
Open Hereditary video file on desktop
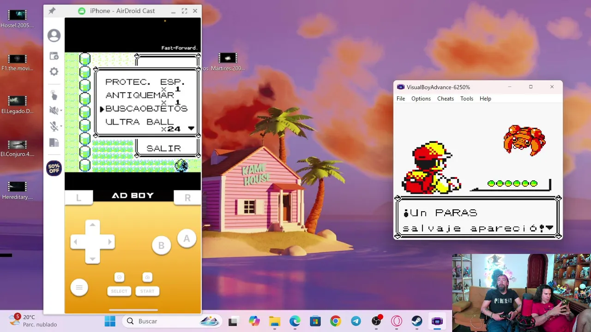coord(18,190)
